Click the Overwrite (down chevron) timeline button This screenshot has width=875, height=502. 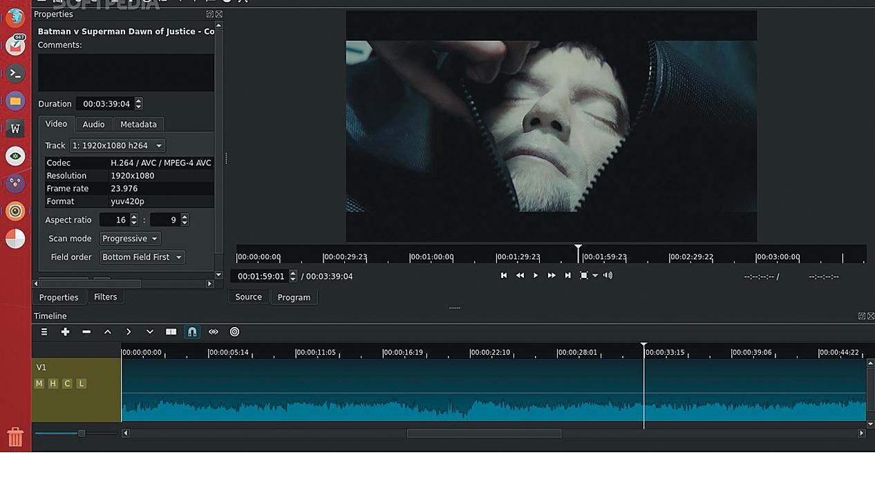(x=150, y=332)
